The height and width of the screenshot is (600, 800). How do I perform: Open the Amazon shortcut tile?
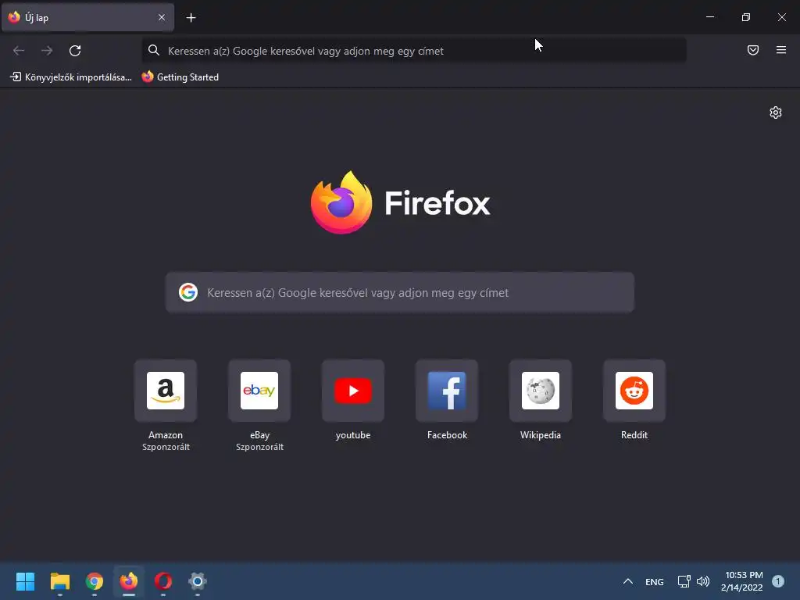click(x=166, y=391)
